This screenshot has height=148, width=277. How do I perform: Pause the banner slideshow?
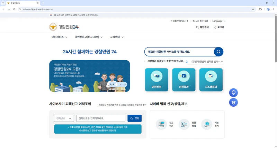[x=117, y=84]
